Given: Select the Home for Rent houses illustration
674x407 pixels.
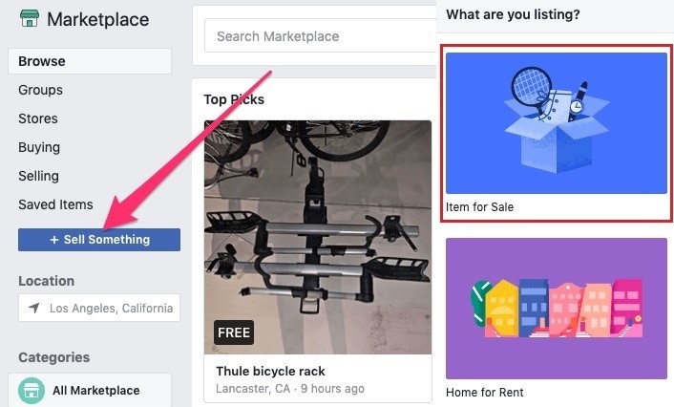Looking at the screenshot, I should click(556, 308).
